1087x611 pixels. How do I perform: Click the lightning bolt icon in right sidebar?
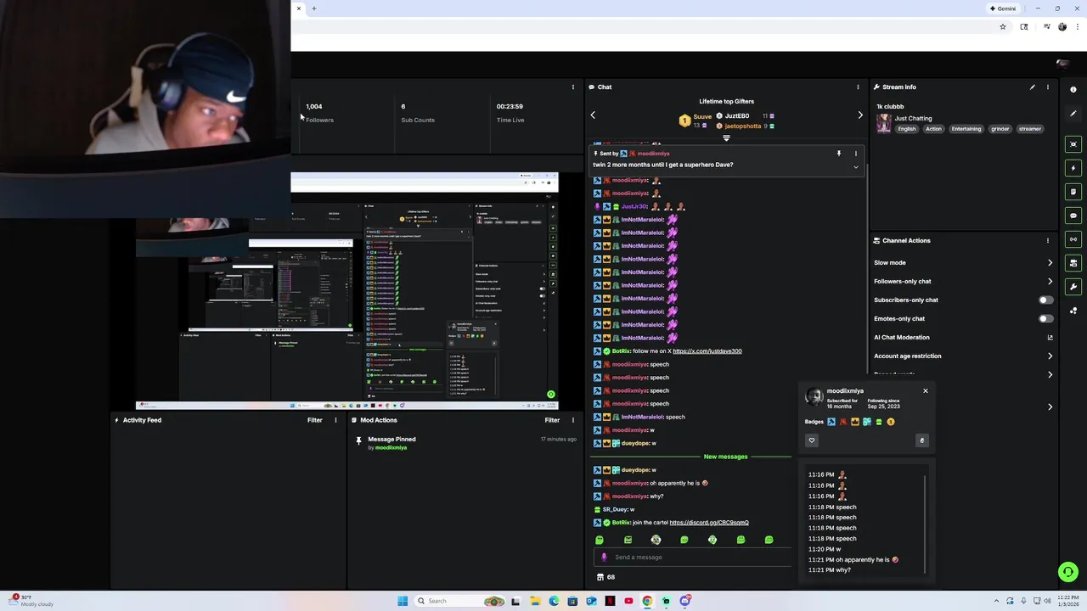coord(1073,168)
